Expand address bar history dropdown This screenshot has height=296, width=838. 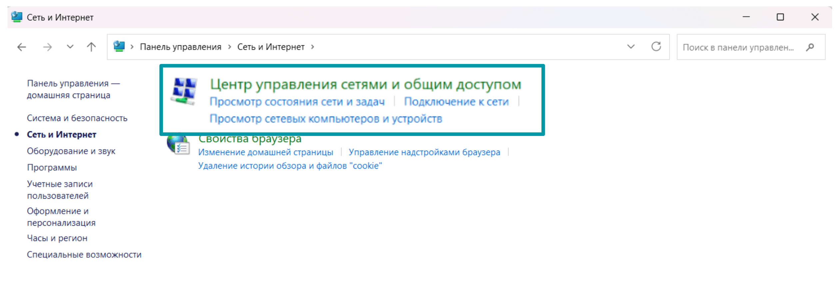point(631,47)
